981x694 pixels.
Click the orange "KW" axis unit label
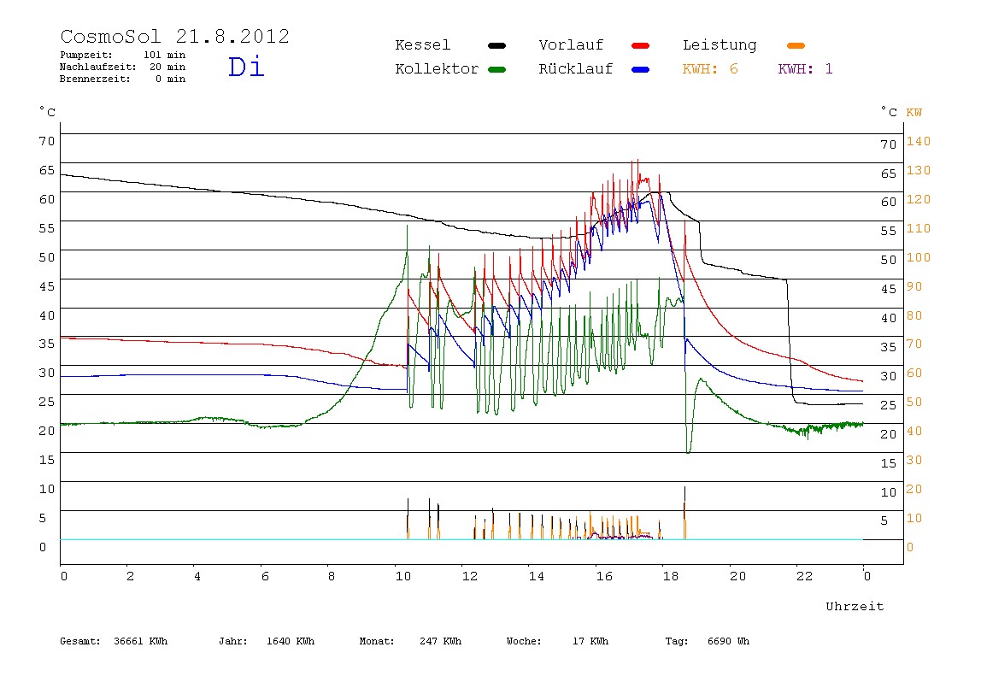click(x=914, y=113)
